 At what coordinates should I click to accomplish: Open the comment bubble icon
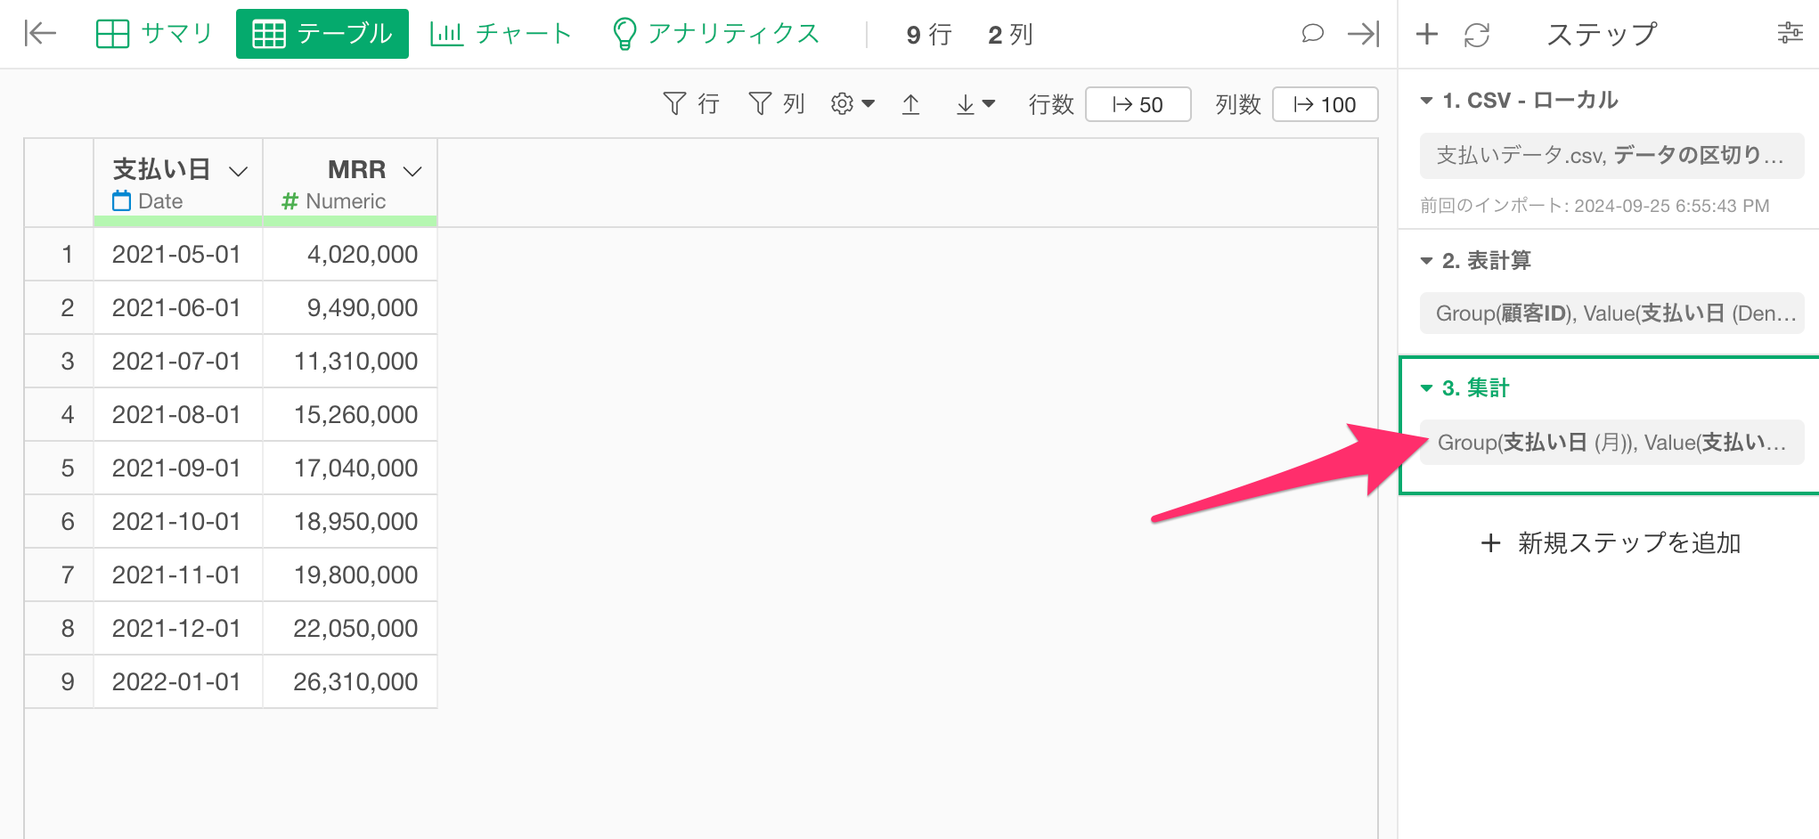[x=1312, y=34]
